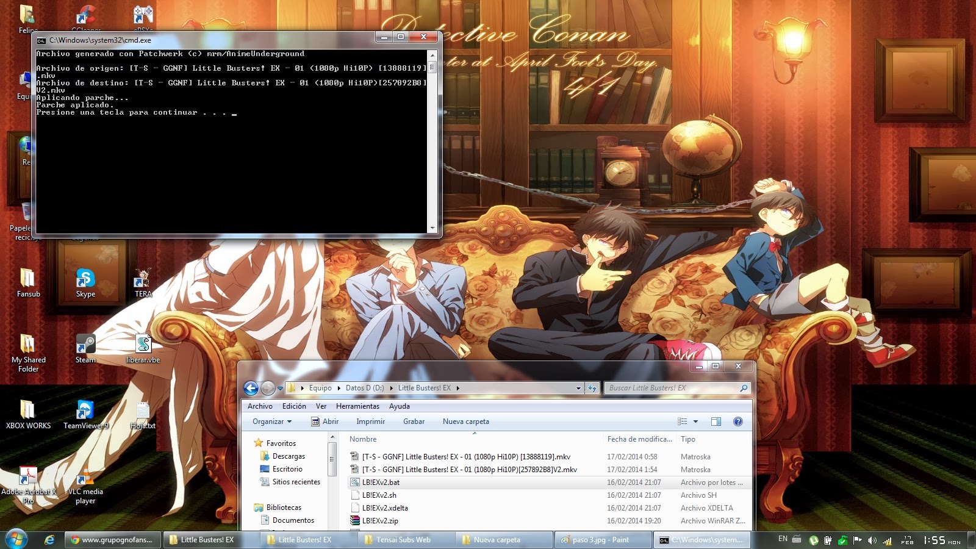The image size is (976, 549).
Task: Click Datos D (D:) in the address path
Action: pos(365,388)
